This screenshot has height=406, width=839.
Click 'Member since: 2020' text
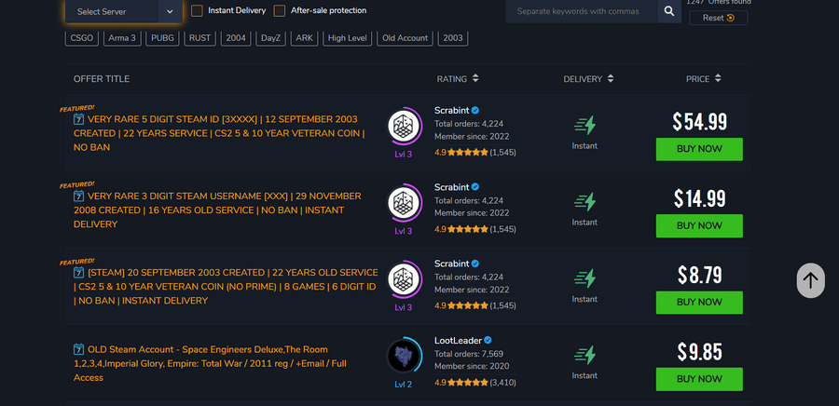pos(472,367)
